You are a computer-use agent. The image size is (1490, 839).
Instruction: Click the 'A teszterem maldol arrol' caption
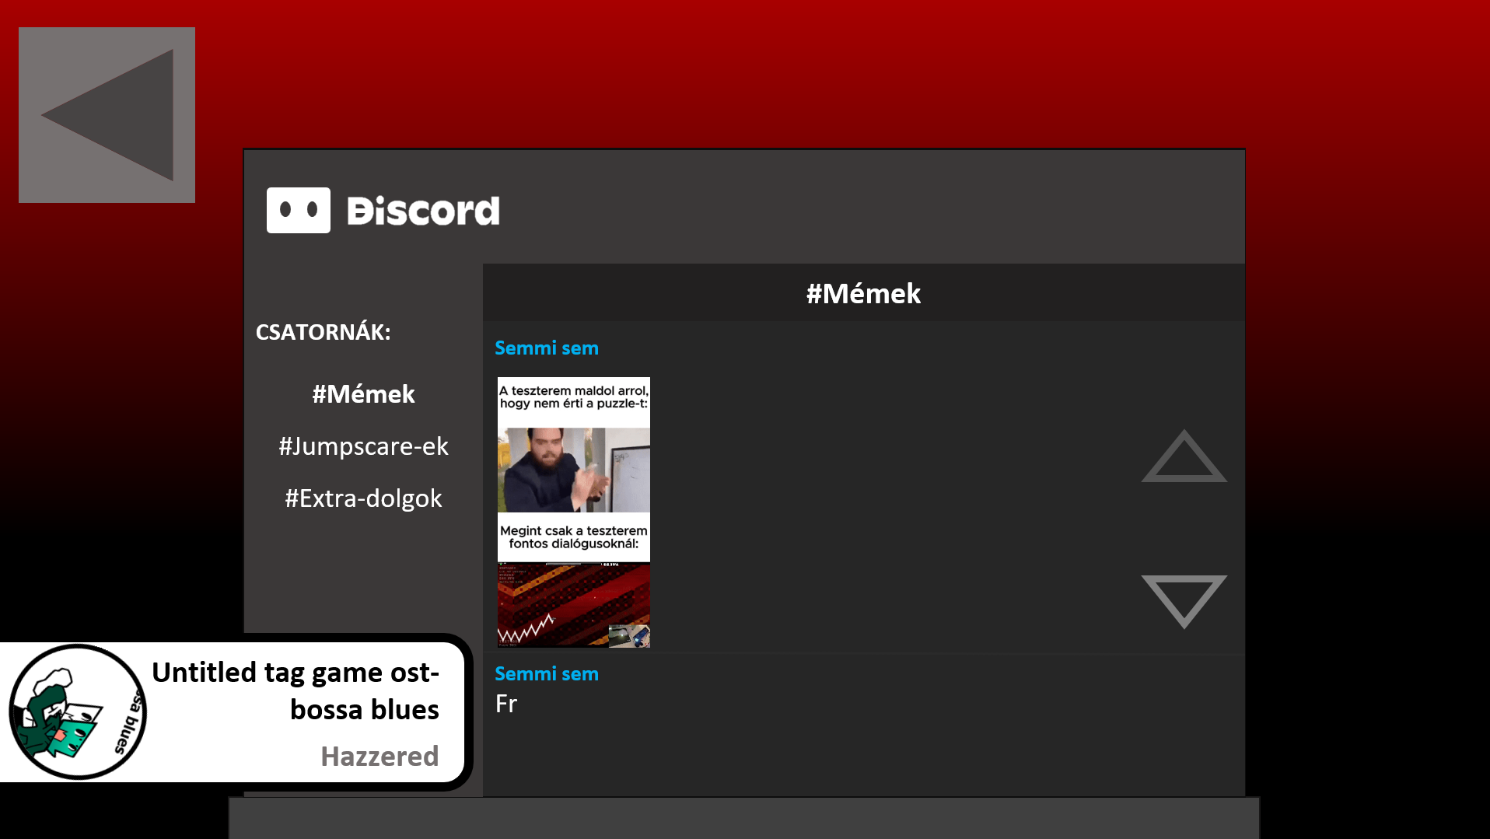[574, 397]
